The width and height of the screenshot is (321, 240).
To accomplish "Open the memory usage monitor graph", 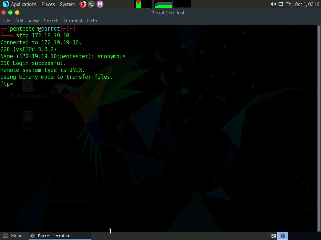I will [x=163, y=4].
